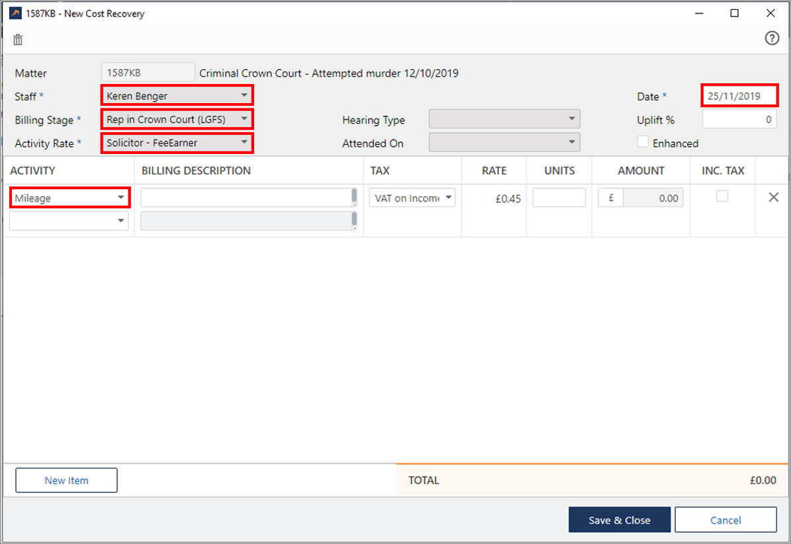
Task: Maximize the New Cost Recovery window
Action: 735,13
